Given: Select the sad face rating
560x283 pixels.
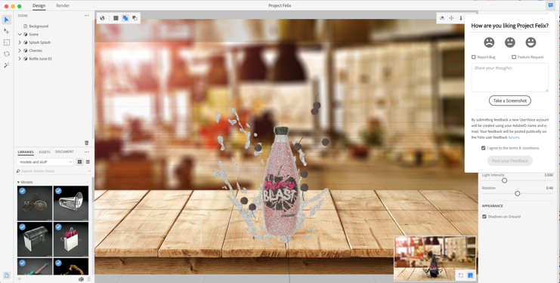Looking at the screenshot, I should [489, 42].
